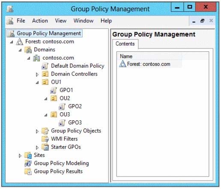The width and height of the screenshot is (221, 189).
Task: Expand the Sites node arrow
Action: point(20,156)
